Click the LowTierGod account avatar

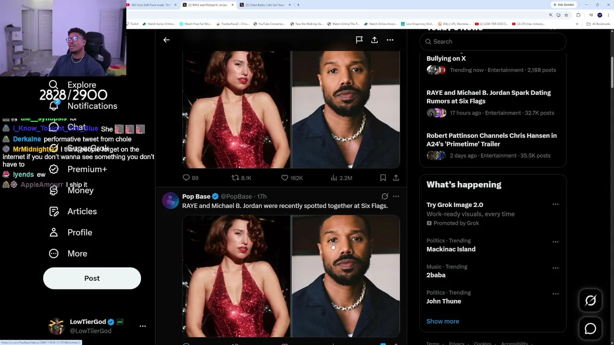tap(57, 326)
